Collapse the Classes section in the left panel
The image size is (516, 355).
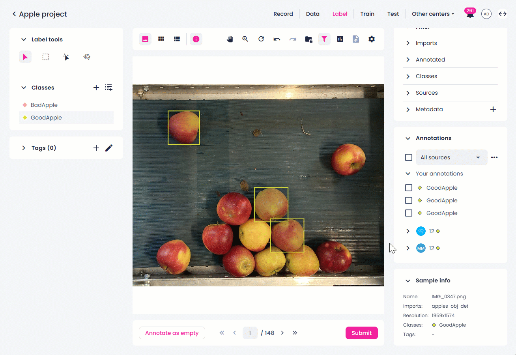(24, 88)
